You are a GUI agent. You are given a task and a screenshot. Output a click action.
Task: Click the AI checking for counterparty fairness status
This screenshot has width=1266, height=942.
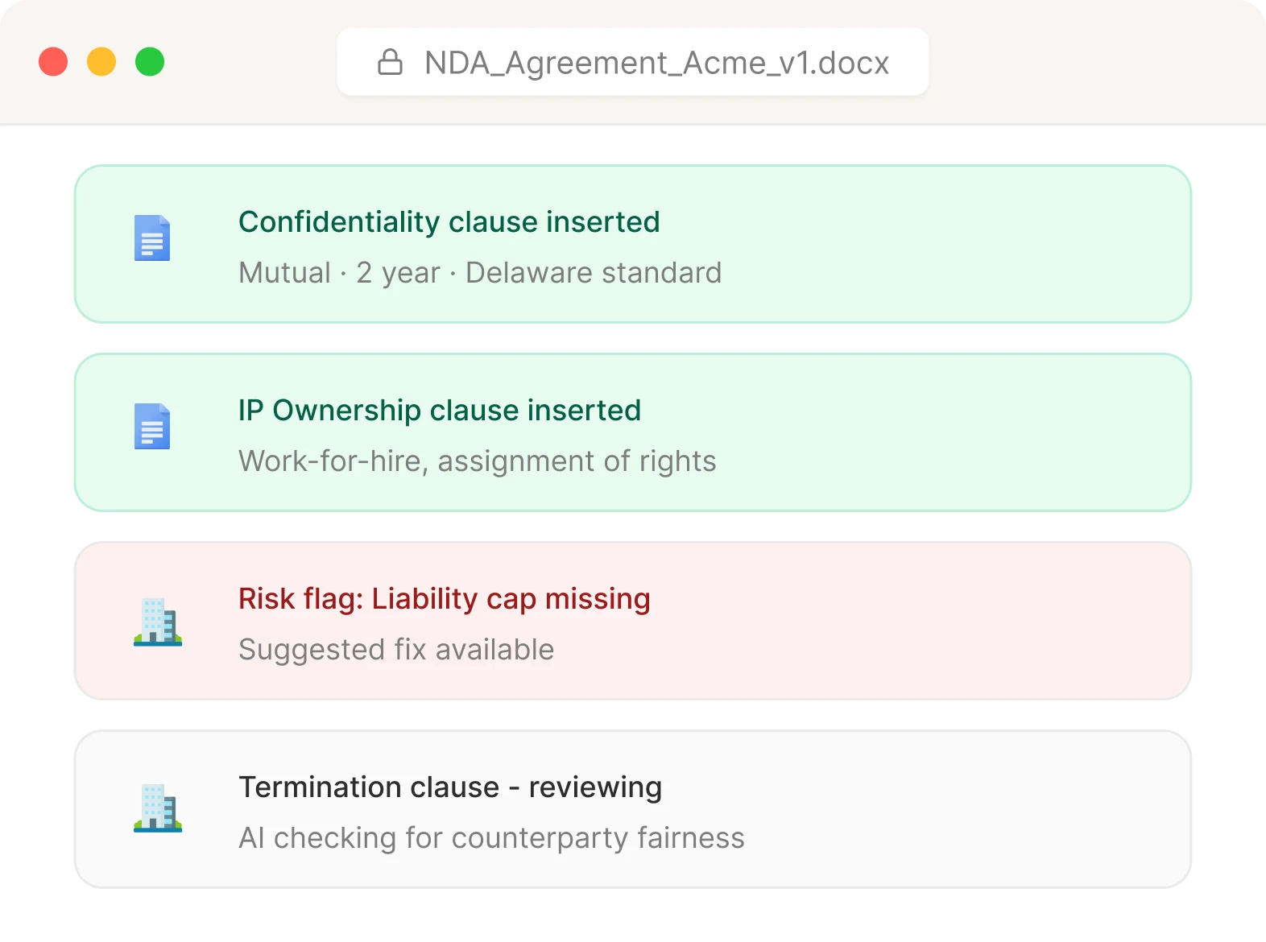click(491, 837)
